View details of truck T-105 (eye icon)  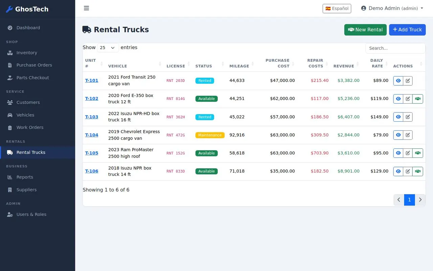coord(398,153)
